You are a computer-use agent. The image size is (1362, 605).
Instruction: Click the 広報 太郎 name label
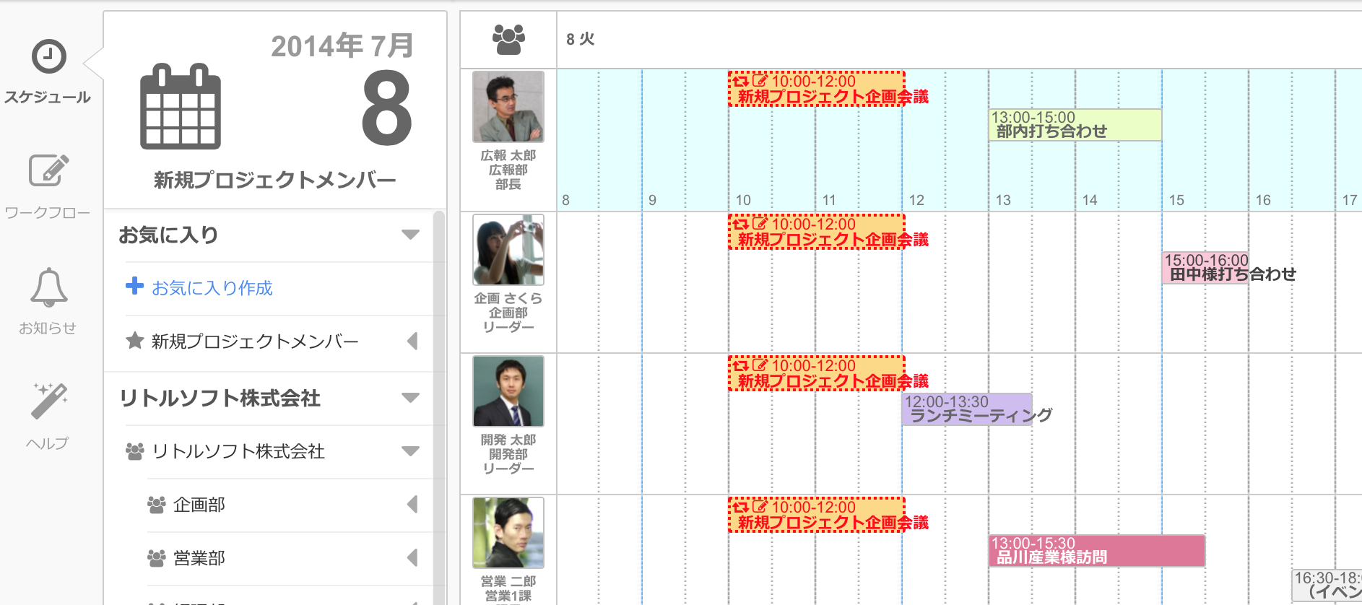coord(508,155)
